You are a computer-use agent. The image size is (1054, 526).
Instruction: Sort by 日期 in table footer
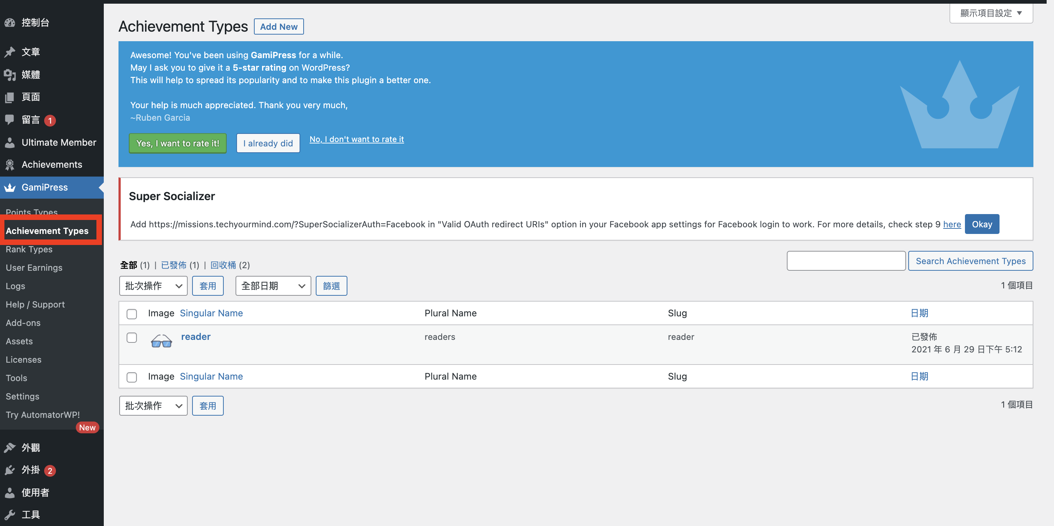pos(919,376)
